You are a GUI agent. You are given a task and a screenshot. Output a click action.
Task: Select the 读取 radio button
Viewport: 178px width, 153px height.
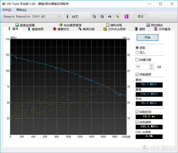click(x=137, y=48)
